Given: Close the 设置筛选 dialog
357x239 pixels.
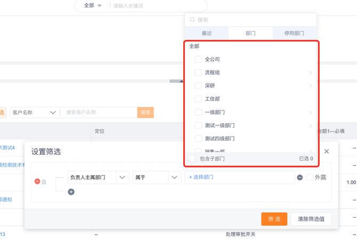Looking at the screenshot, I should click(327, 152).
